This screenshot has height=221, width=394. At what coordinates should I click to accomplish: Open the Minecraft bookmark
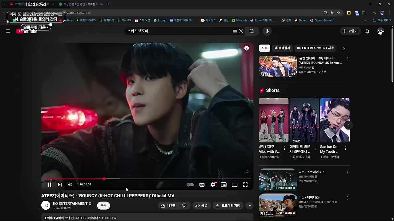[239, 21]
